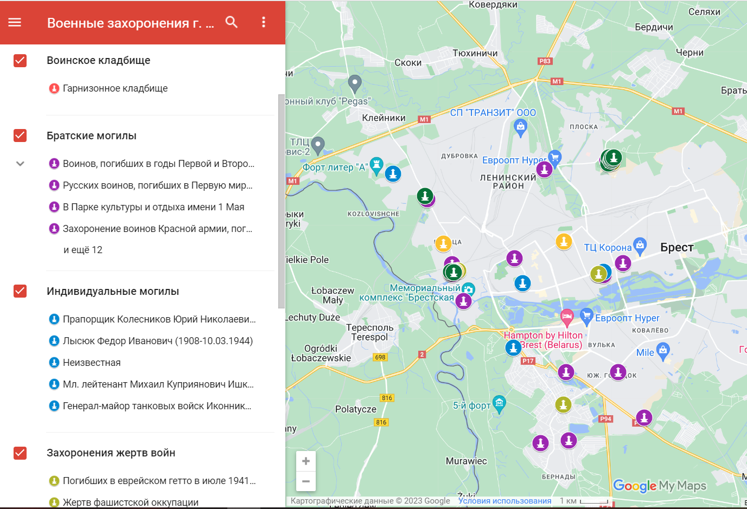
Task: Click the 5-й форт museum marker
Action: tap(499, 403)
